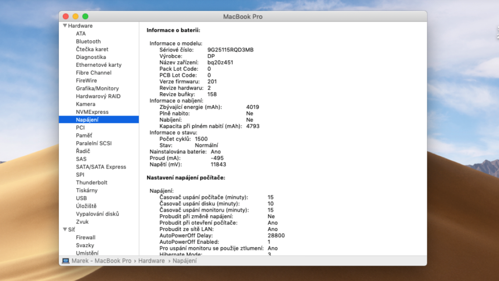
Task: Click the voltage value 11843
Action: coord(218,164)
